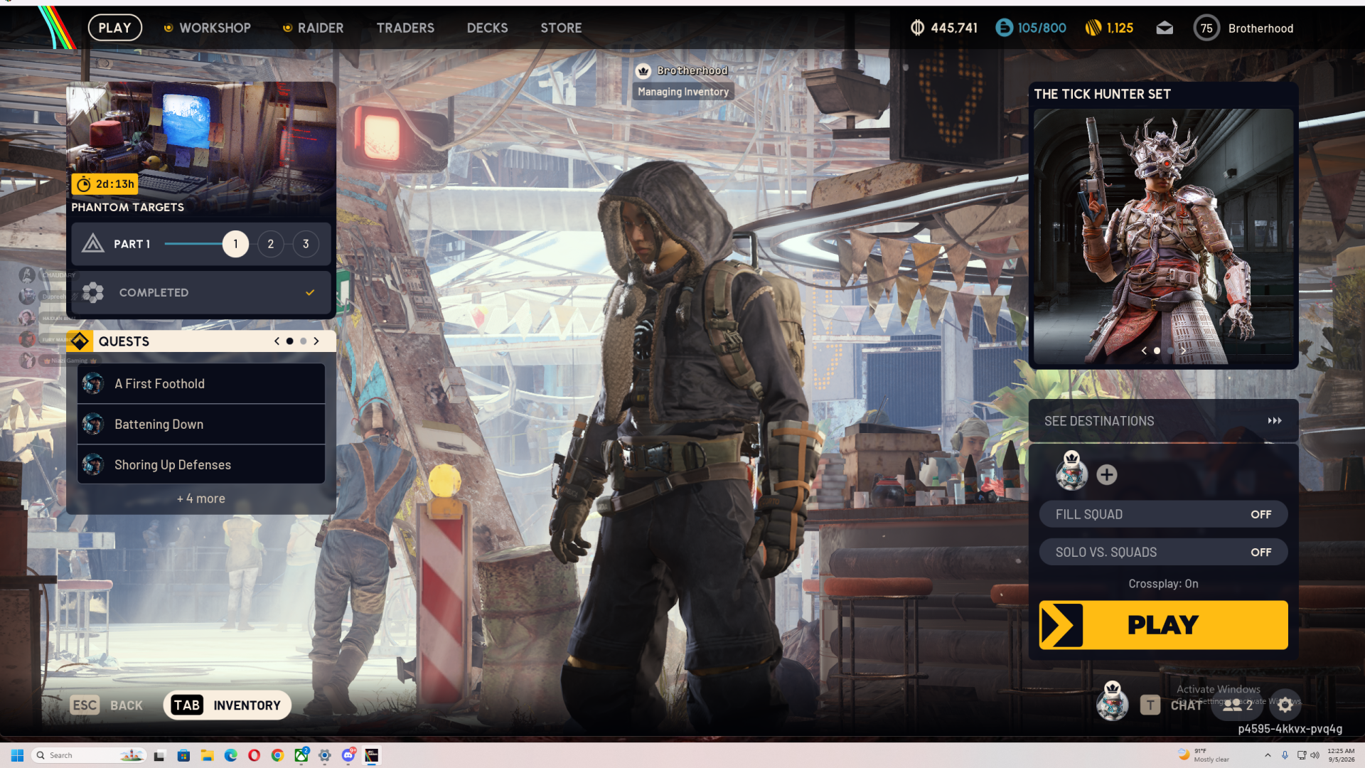The height and width of the screenshot is (768, 1365).
Task: Click the crown icon beside Brotherhood nameplate
Action: coord(643,71)
